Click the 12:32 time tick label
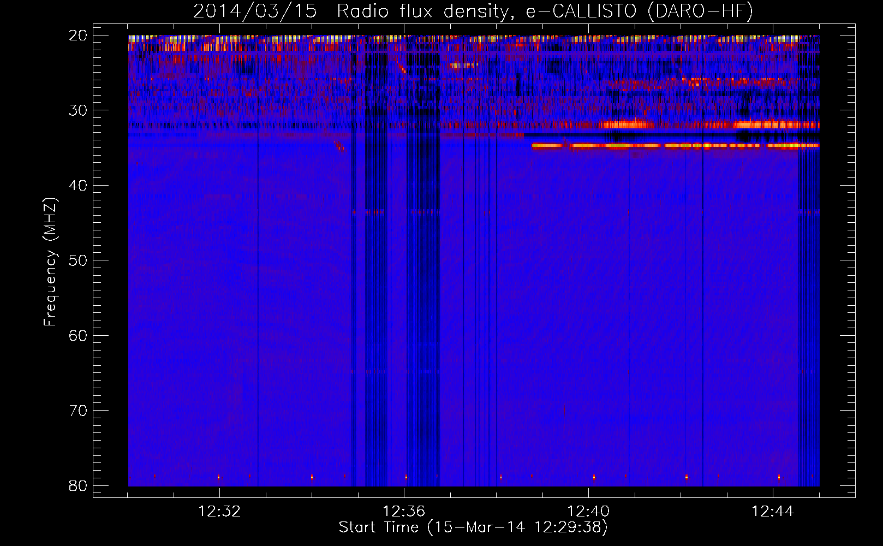 click(x=219, y=512)
